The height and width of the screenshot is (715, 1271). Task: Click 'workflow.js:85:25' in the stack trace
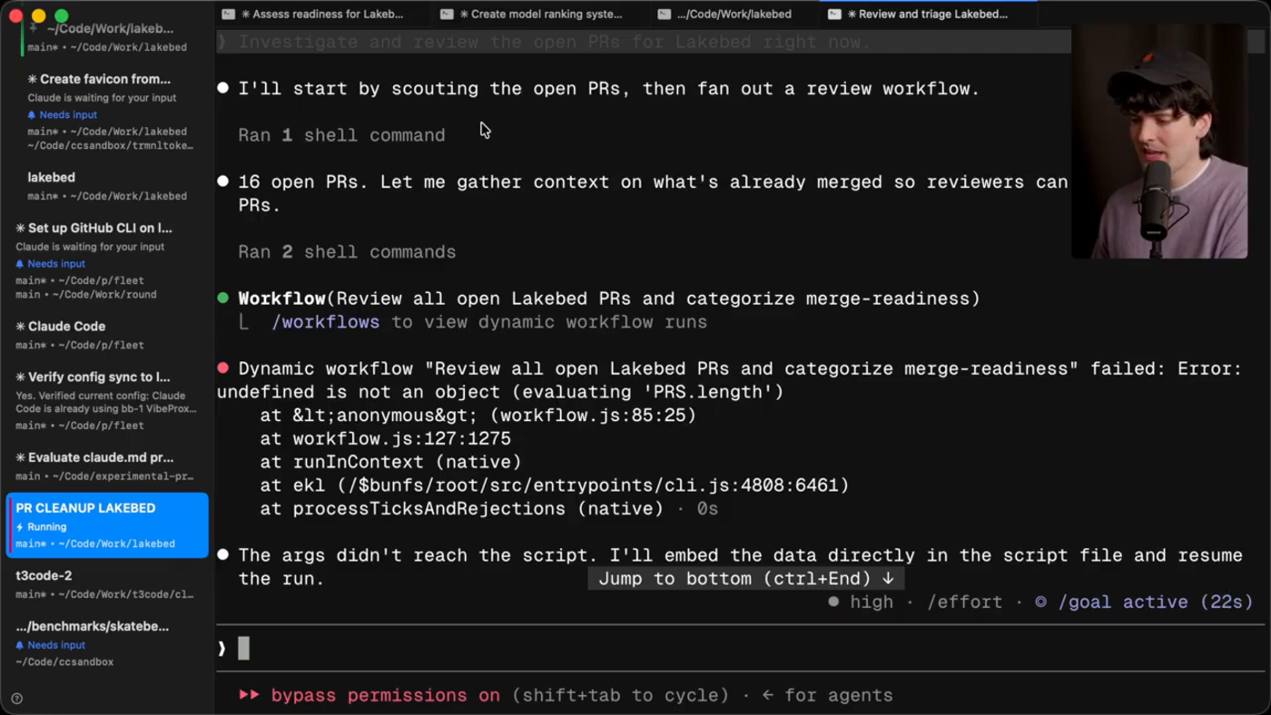593,416
